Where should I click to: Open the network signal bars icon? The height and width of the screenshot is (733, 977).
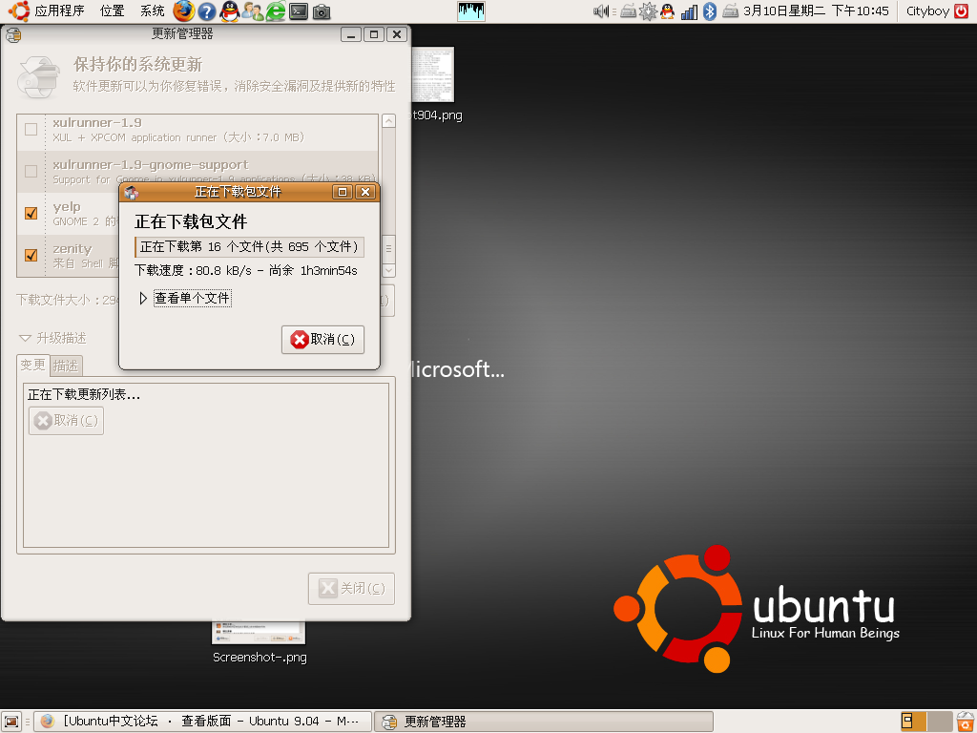(x=689, y=11)
